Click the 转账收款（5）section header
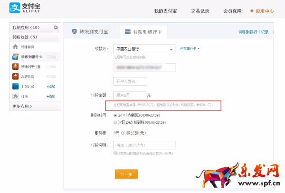The image size is (285, 193). point(25,37)
